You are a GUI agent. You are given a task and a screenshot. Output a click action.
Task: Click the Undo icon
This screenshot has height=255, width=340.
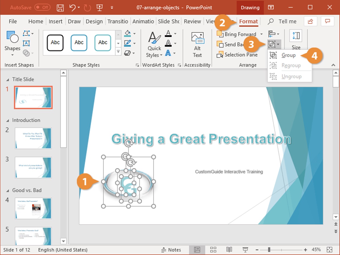tap(72, 8)
